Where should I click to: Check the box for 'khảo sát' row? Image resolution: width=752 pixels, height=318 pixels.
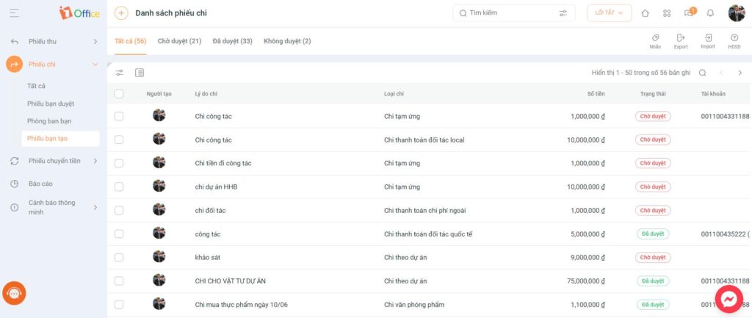pos(119,258)
